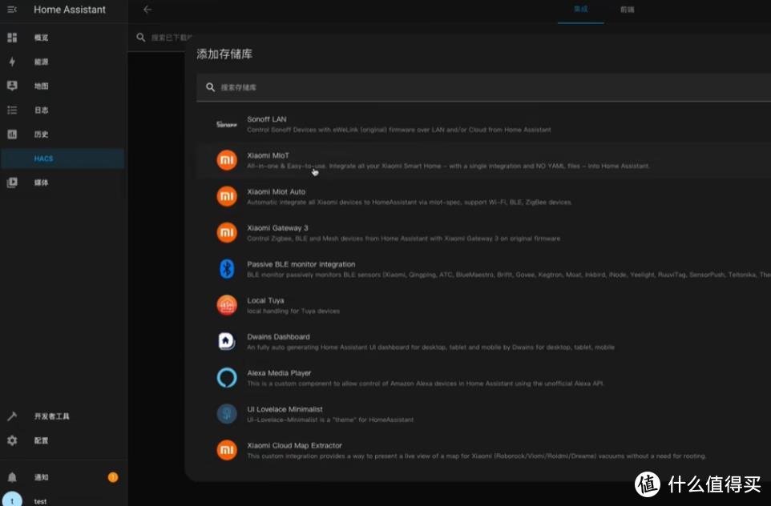Select HACS in the sidebar
The width and height of the screenshot is (771, 506).
pyautogui.click(x=43, y=159)
